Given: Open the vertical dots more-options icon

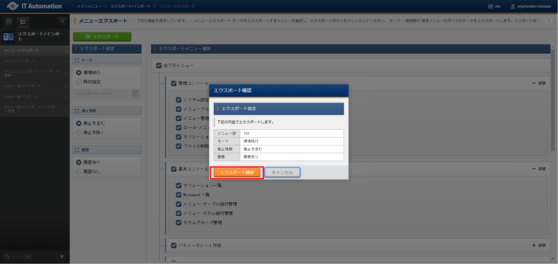Looking at the screenshot, I should [549, 21].
